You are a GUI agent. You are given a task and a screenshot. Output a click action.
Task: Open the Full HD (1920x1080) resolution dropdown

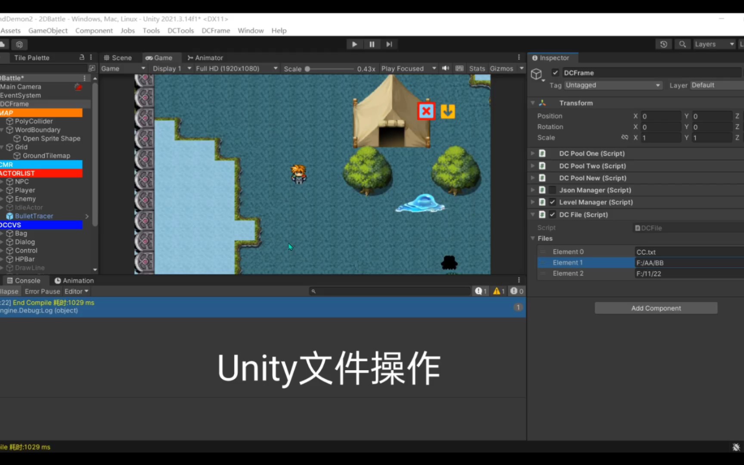coord(236,68)
